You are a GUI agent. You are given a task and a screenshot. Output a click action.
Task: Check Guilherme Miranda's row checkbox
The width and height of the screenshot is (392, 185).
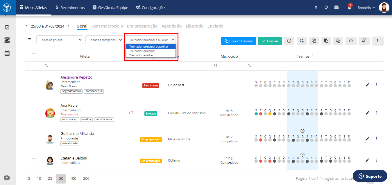pos(34,139)
